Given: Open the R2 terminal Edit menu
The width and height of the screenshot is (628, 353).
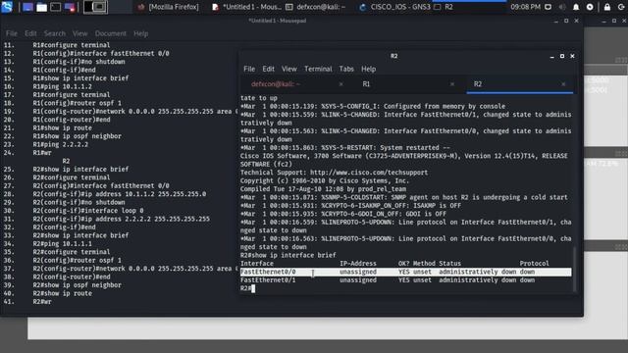Looking at the screenshot, I should pyautogui.click(x=268, y=69).
